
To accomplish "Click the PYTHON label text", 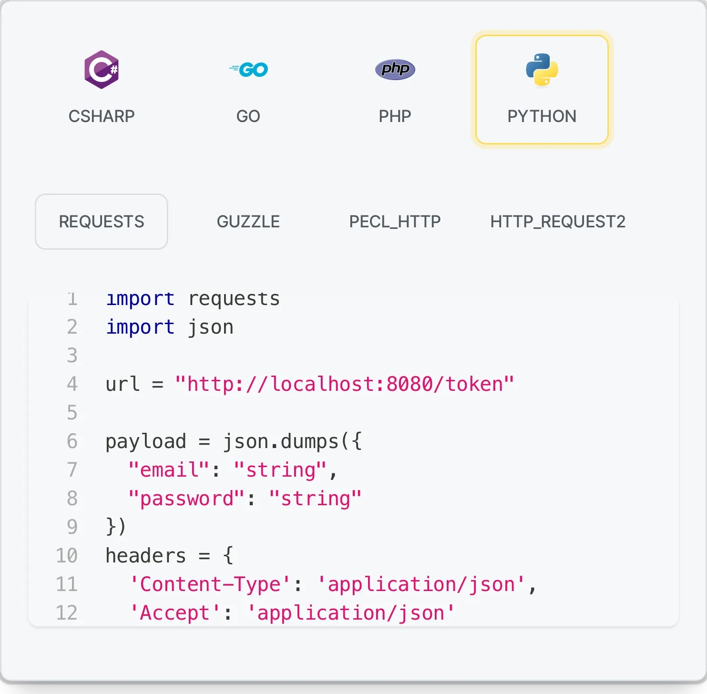I will click(x=542, y=116).
